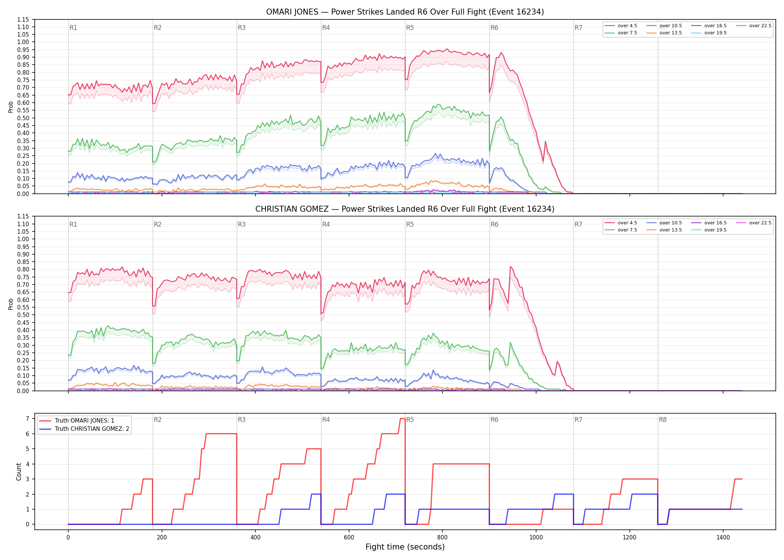Click the R2 round label in Christian Gomez chart
This screenshot has height=560, width=784.
[x=158, y=224]
